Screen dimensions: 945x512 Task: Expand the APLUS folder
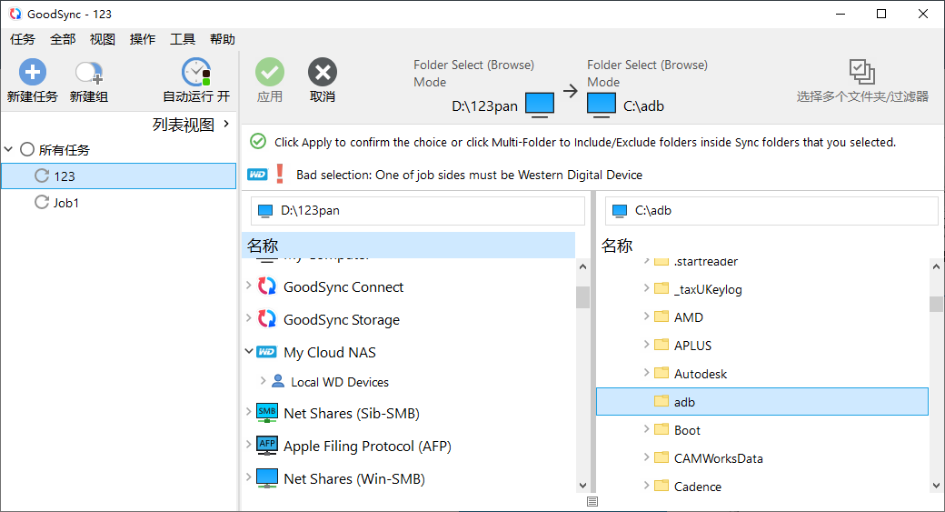[646, 345]
